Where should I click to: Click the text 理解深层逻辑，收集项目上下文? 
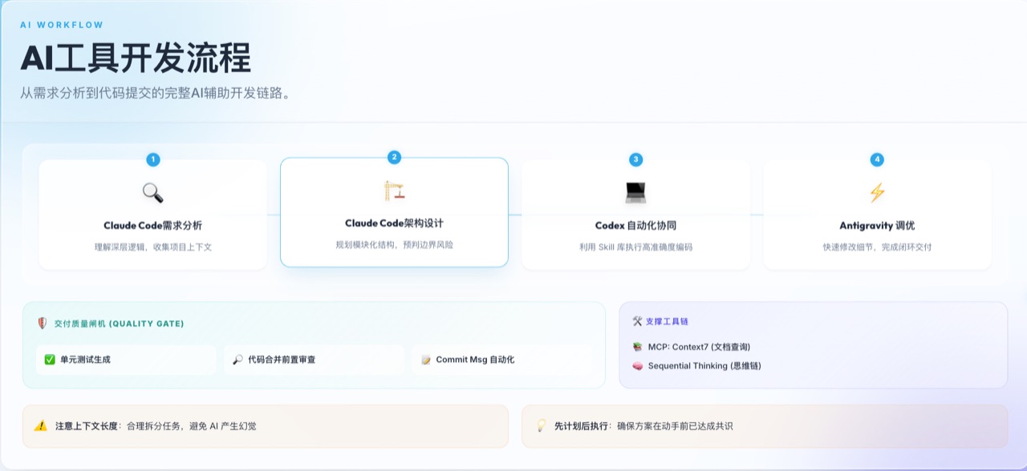pyautogui.click(x=152, y=247)
